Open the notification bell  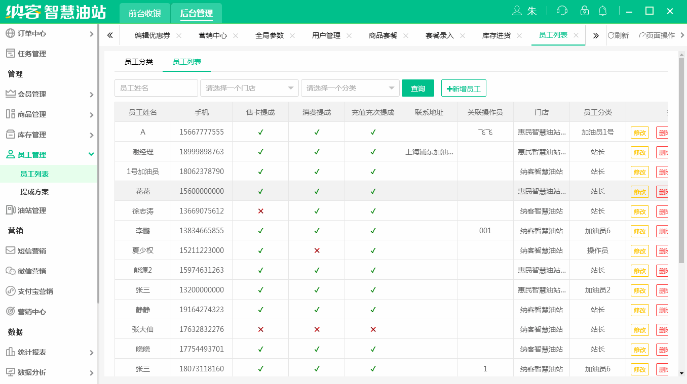602,10
